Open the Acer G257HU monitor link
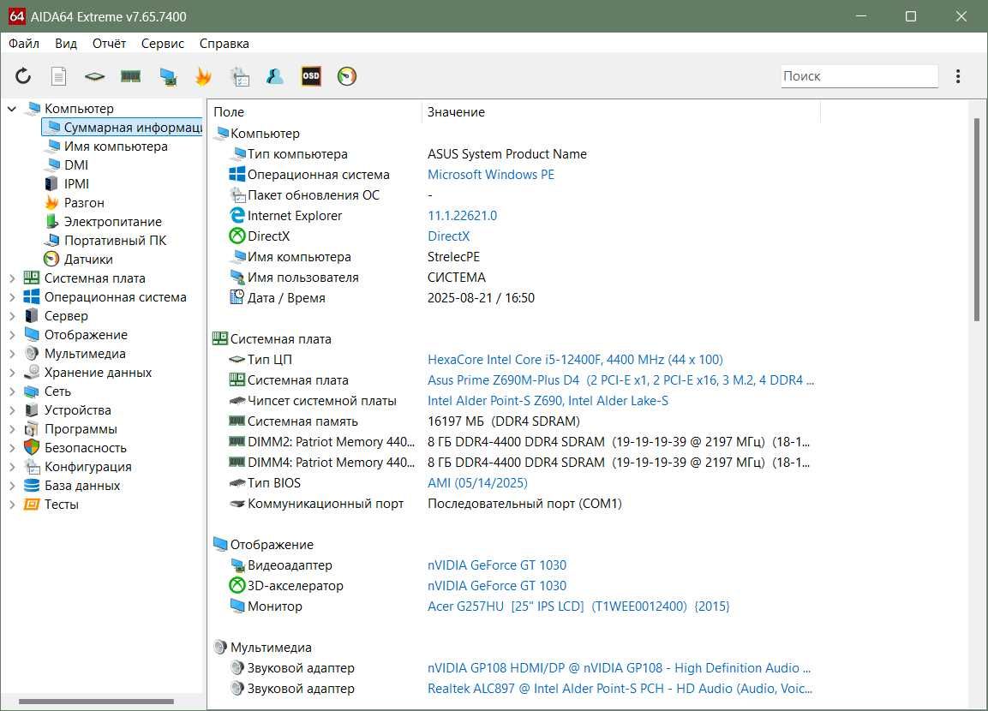The height and width of the screenshot is (711, 988). [x=578, y=606]
